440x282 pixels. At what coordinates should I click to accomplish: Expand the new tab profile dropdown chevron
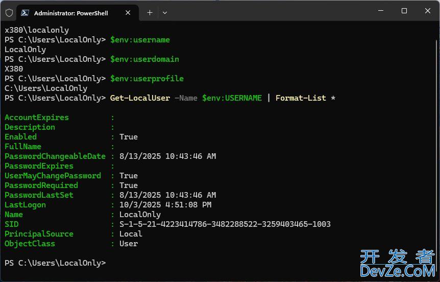coord(165,13)
